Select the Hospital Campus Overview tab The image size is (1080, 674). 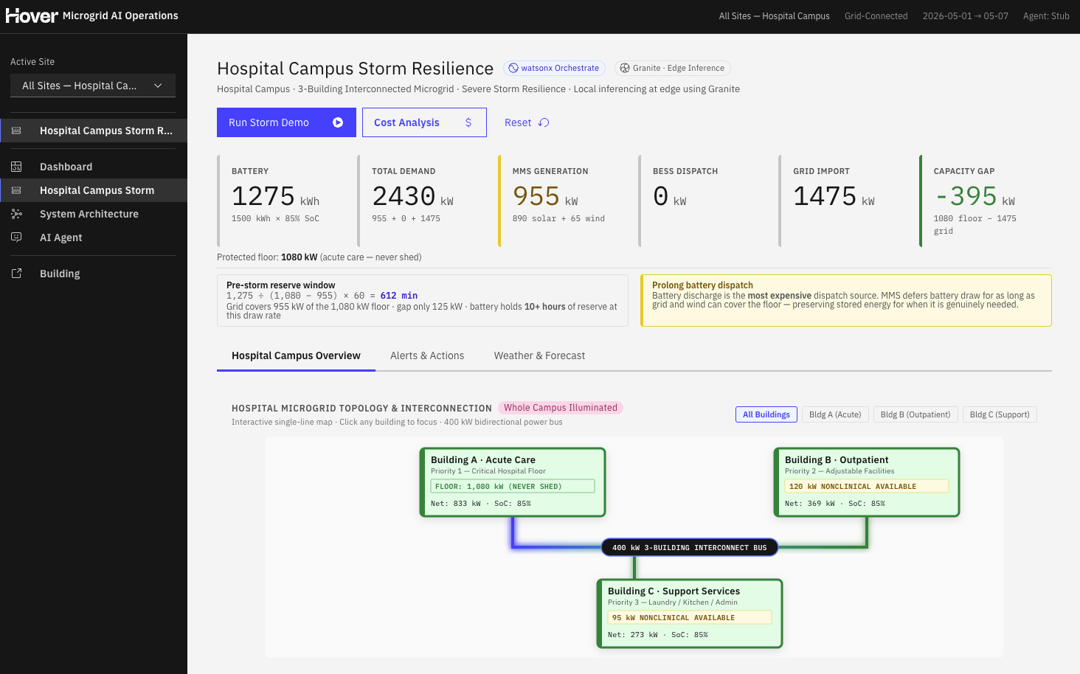[296, 355]
